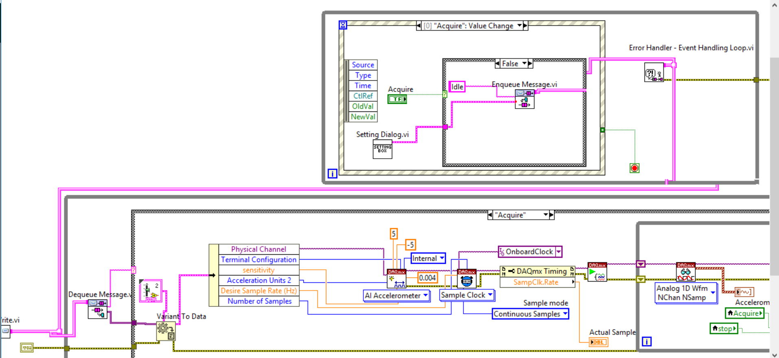Switch to previous "Acquire" case
This screenshot has width=779, height=358.
490,215
